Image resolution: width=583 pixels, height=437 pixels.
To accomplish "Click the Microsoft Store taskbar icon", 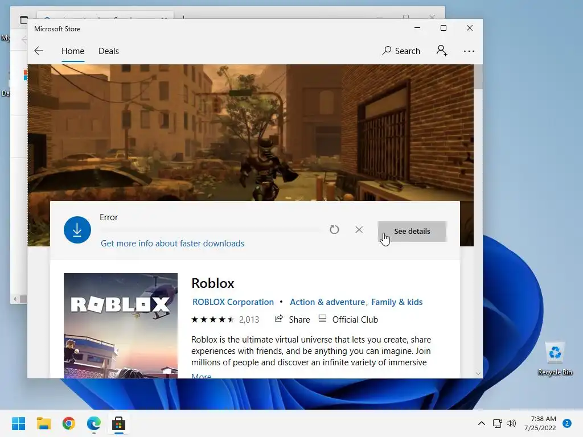I will tap(118, 423).
